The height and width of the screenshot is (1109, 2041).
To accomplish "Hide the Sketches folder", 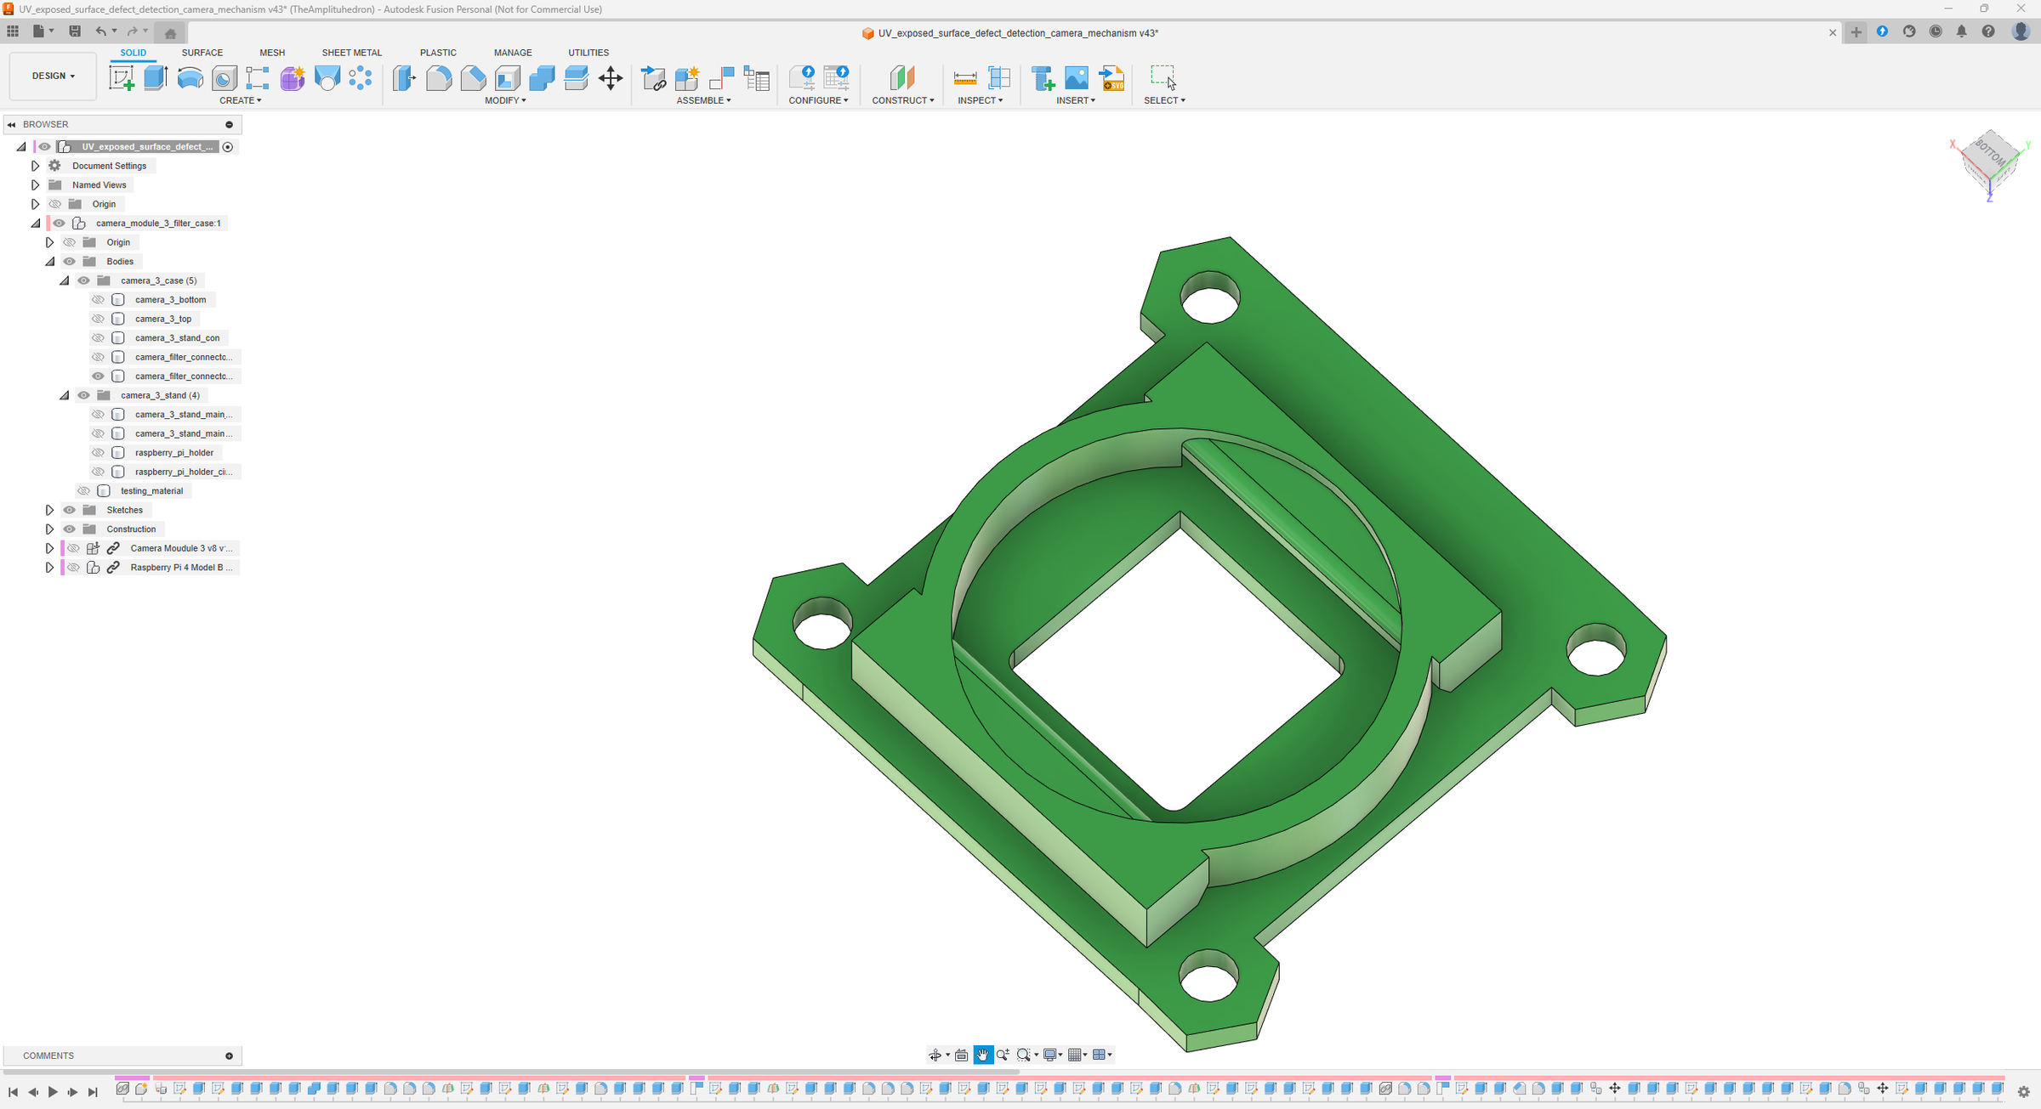I will (70, 510).
